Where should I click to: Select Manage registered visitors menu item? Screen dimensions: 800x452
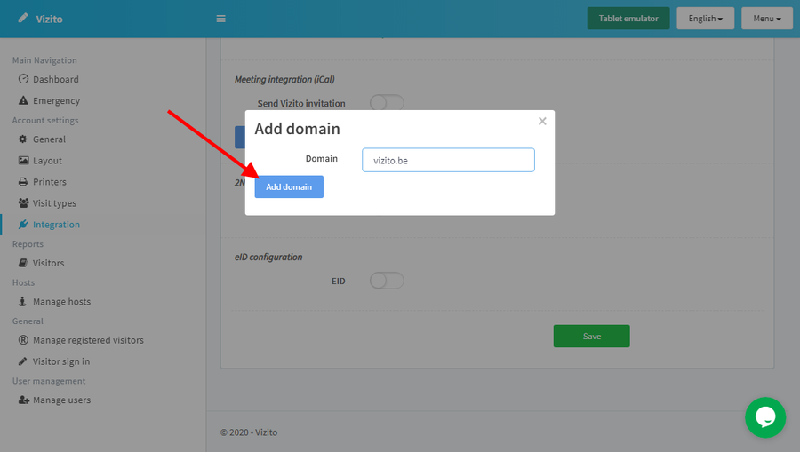point(87,340)
